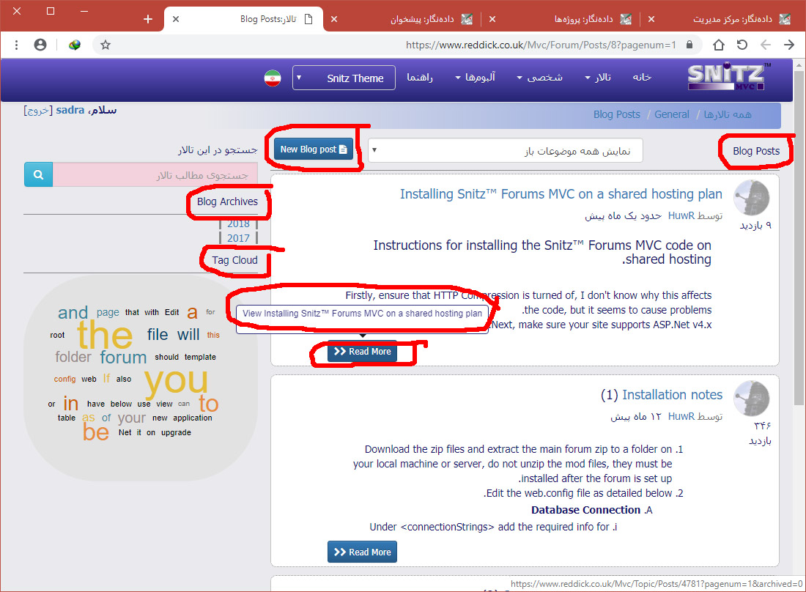Open the 2018 blog archive link

pos(238,224)
